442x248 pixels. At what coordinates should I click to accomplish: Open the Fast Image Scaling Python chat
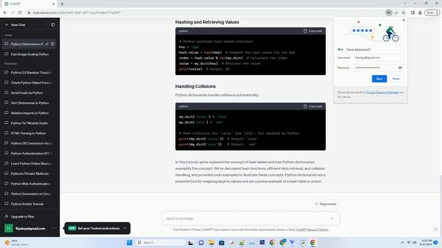(30, 54)
